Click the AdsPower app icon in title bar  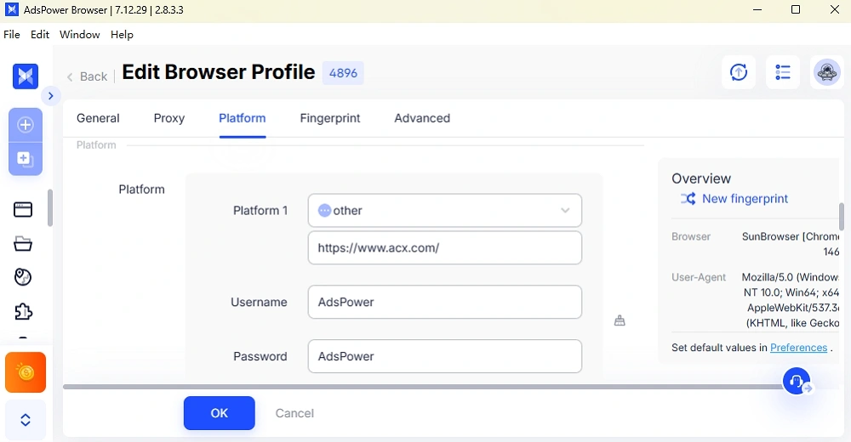coord(11,9)
